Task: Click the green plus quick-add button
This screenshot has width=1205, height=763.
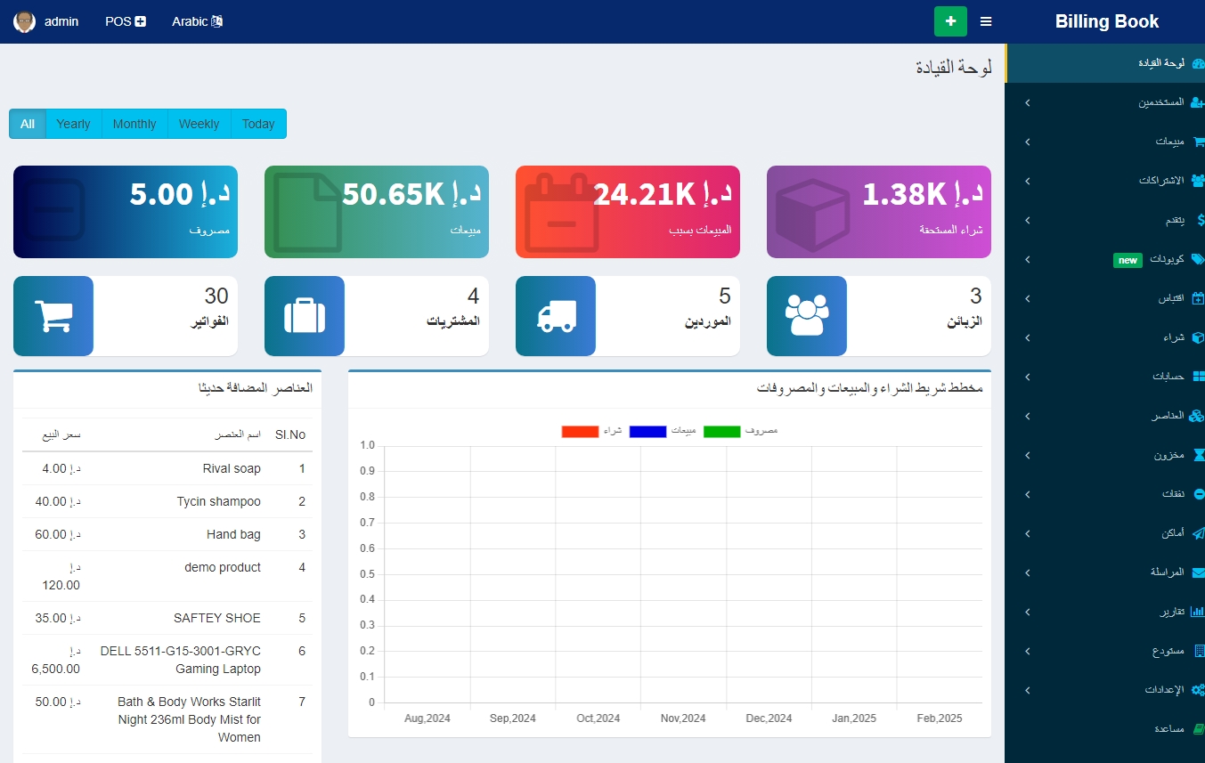Action: pyautogui.click(x=950, y=21)
